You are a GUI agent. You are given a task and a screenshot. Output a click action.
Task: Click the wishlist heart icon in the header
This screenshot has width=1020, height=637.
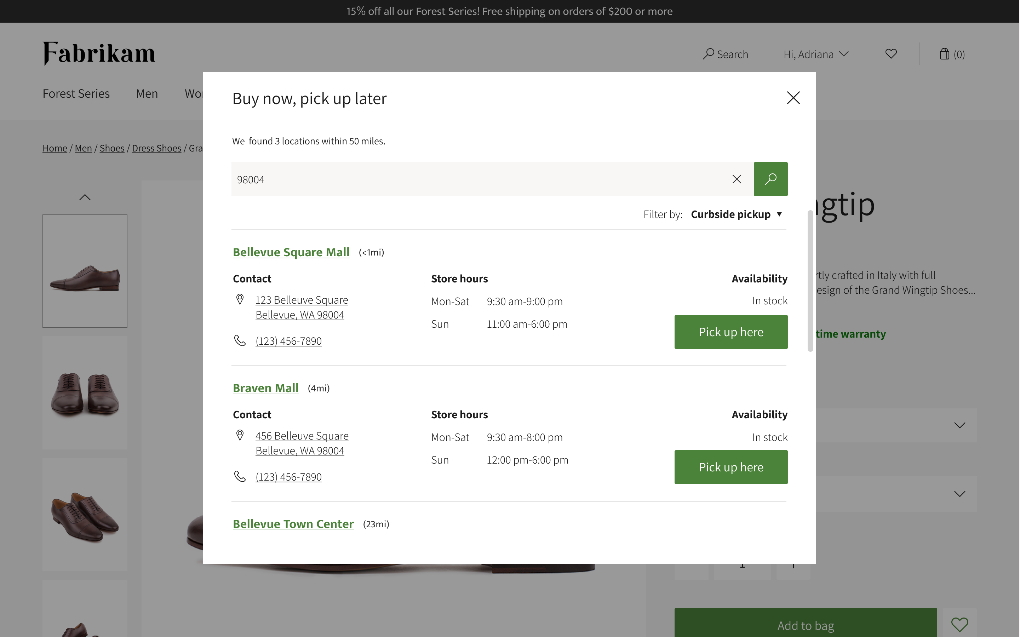pos(891,53)
